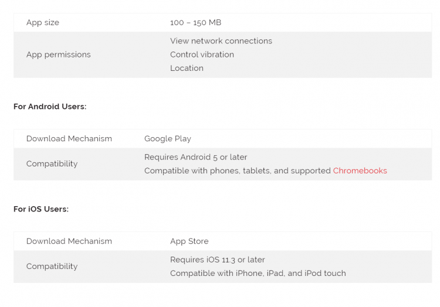The image size is (440, 307).
Task: Click iOS Compatibility row label
Action: pos(52,266)
